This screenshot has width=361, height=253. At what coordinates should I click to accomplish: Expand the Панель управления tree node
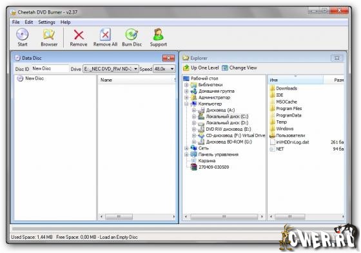(x=186, y=155)
